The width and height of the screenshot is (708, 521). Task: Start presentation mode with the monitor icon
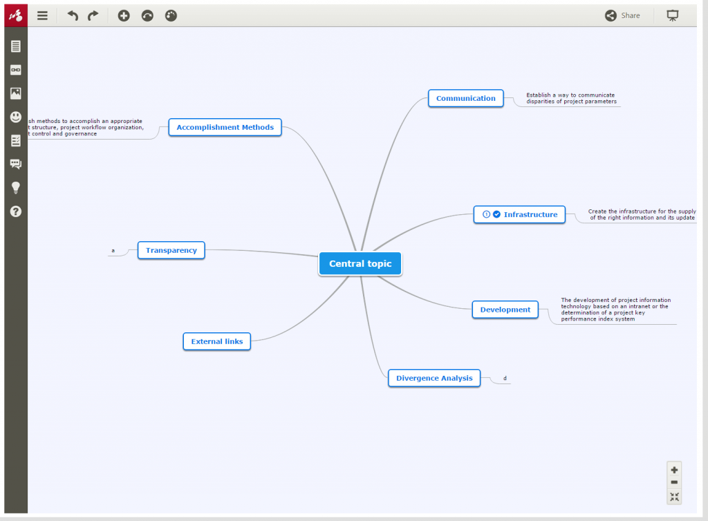click(x=672, y=15)
